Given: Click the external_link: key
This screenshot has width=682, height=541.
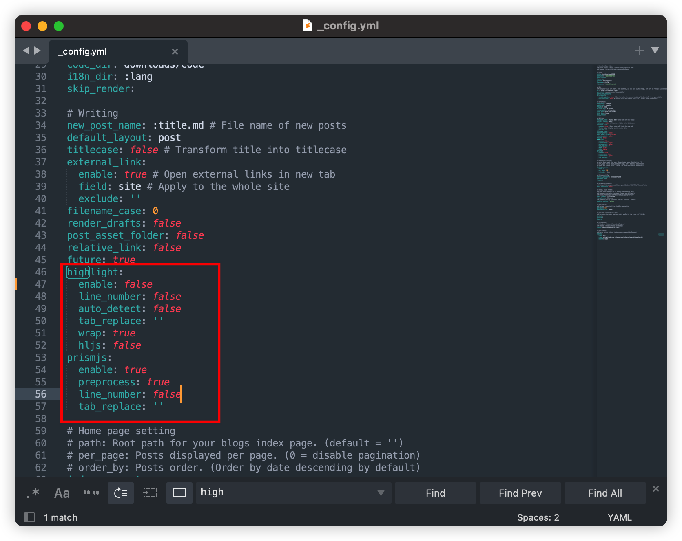Looking at the screenshot, I should (x=106, y=162).
